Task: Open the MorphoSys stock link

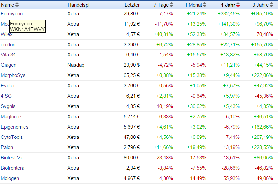Action: (x=13, y=75)
